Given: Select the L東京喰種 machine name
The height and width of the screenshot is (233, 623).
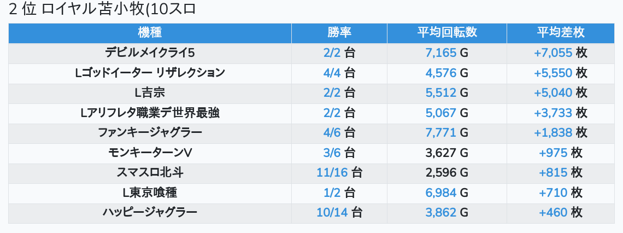Looking at the screenshot, I should 150,193.
